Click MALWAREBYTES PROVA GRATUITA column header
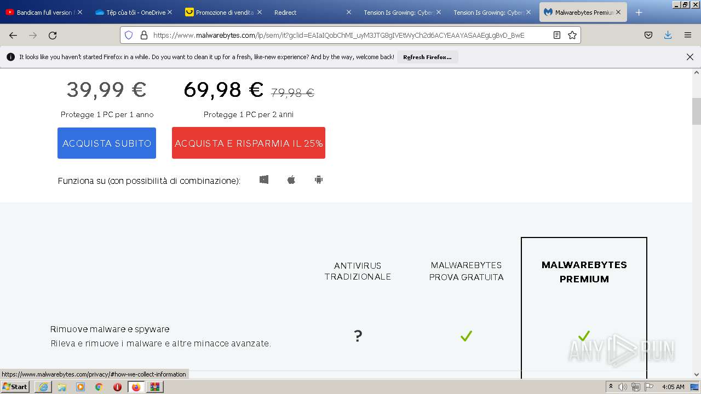Screen dimensions: 701x394 [x=466, y=271]
